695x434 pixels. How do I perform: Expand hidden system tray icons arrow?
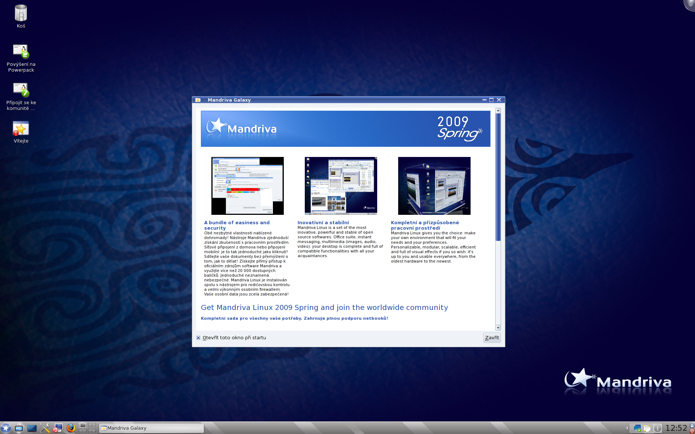tap(627, 428)
